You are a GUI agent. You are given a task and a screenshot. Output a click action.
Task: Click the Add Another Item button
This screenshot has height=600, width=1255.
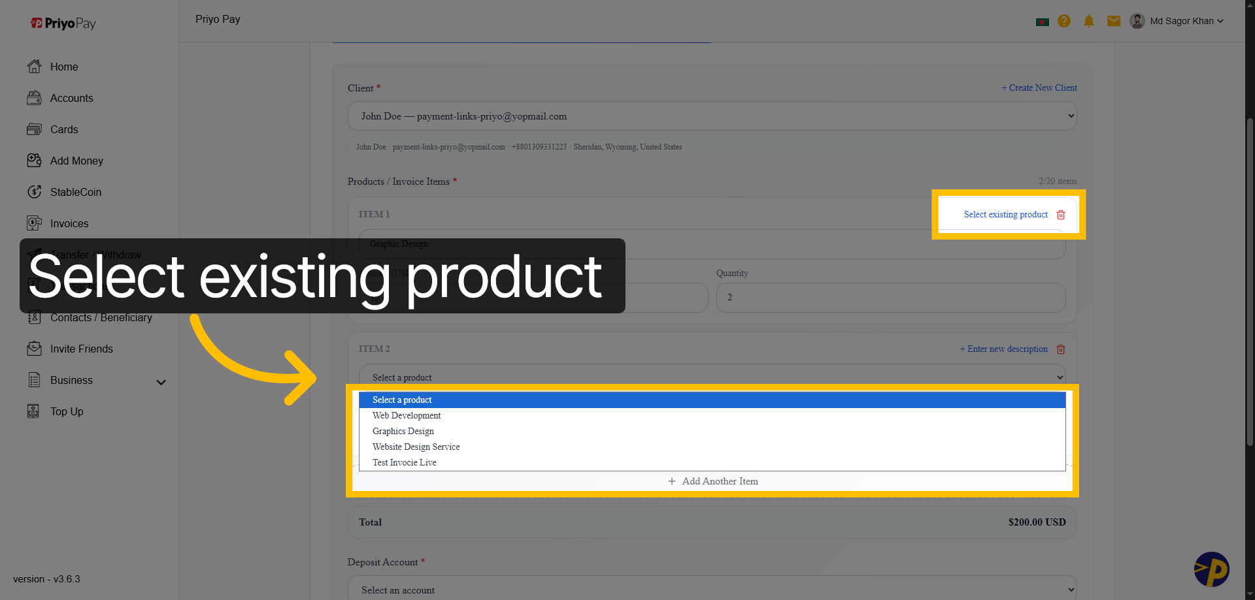712,481
